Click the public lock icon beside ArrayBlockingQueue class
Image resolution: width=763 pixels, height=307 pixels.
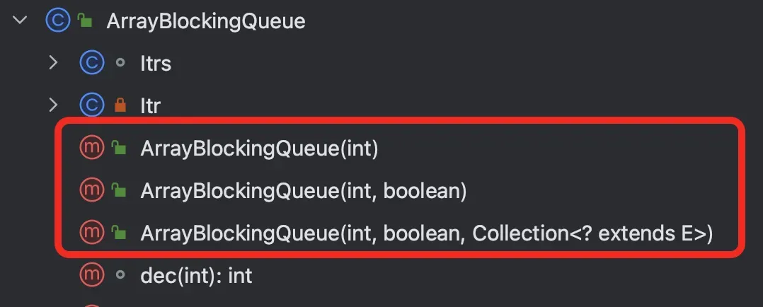[x=85, y=21]
